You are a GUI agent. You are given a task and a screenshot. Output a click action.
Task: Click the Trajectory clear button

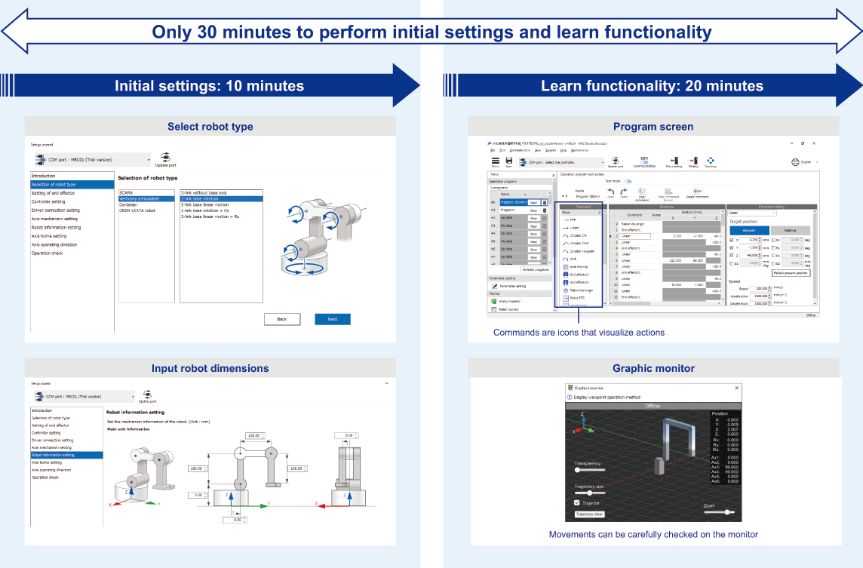tap(589, 514)
